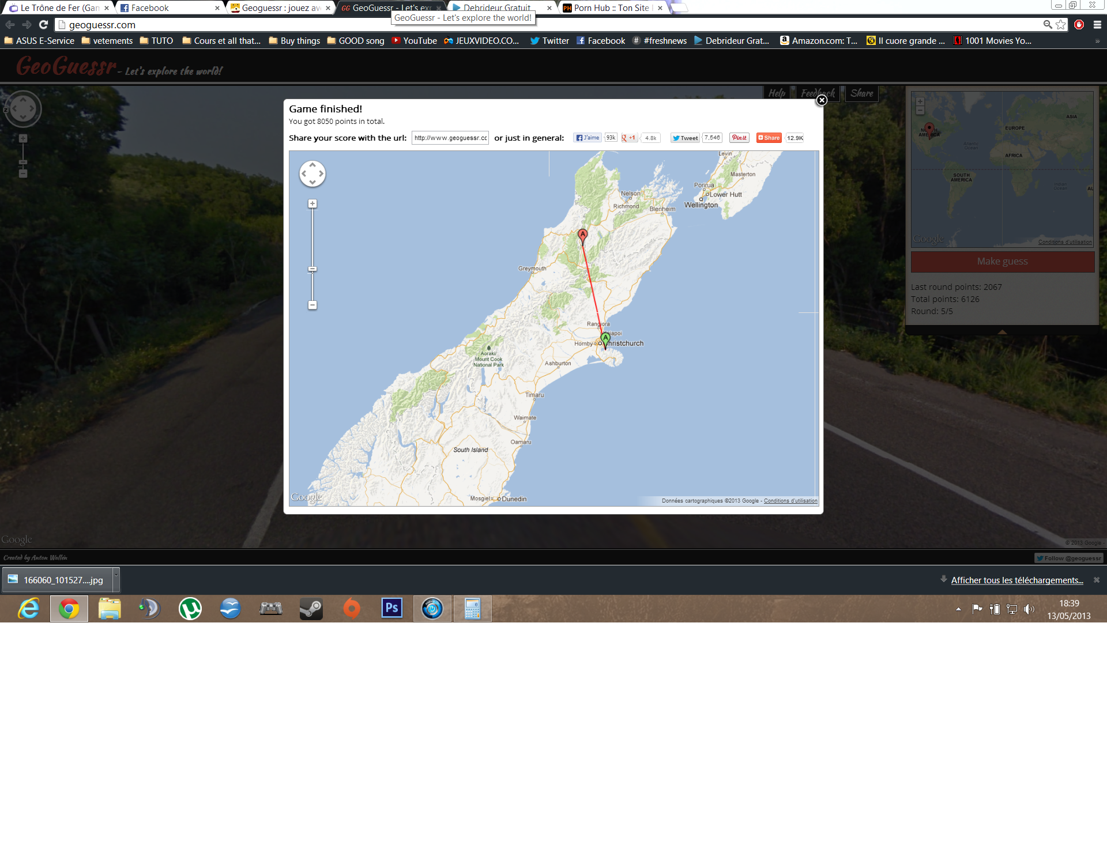Open the YouTube bookmark
1107x853 pixels.
tap(414, 41)
